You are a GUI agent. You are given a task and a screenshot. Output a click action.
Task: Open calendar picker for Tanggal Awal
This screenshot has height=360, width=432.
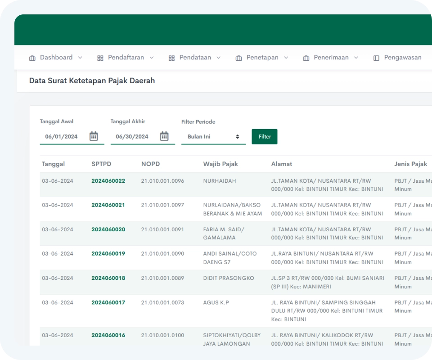[94, 136]
